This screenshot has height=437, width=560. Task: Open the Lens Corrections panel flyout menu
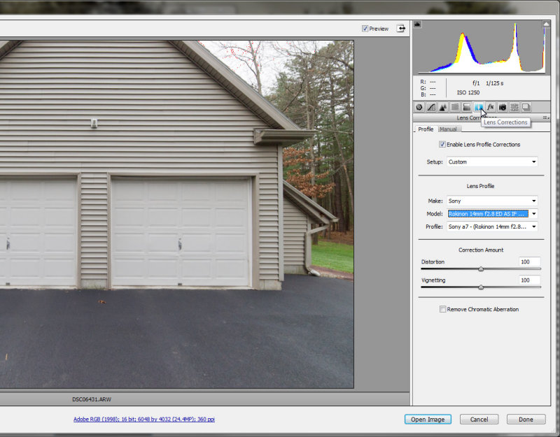pos(546,117)
